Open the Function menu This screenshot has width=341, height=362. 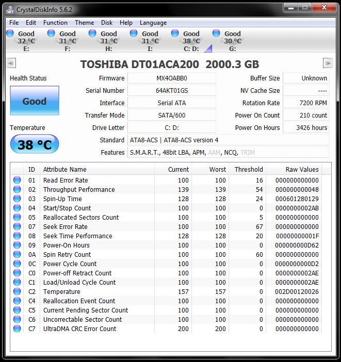click(x=55, y=23)
